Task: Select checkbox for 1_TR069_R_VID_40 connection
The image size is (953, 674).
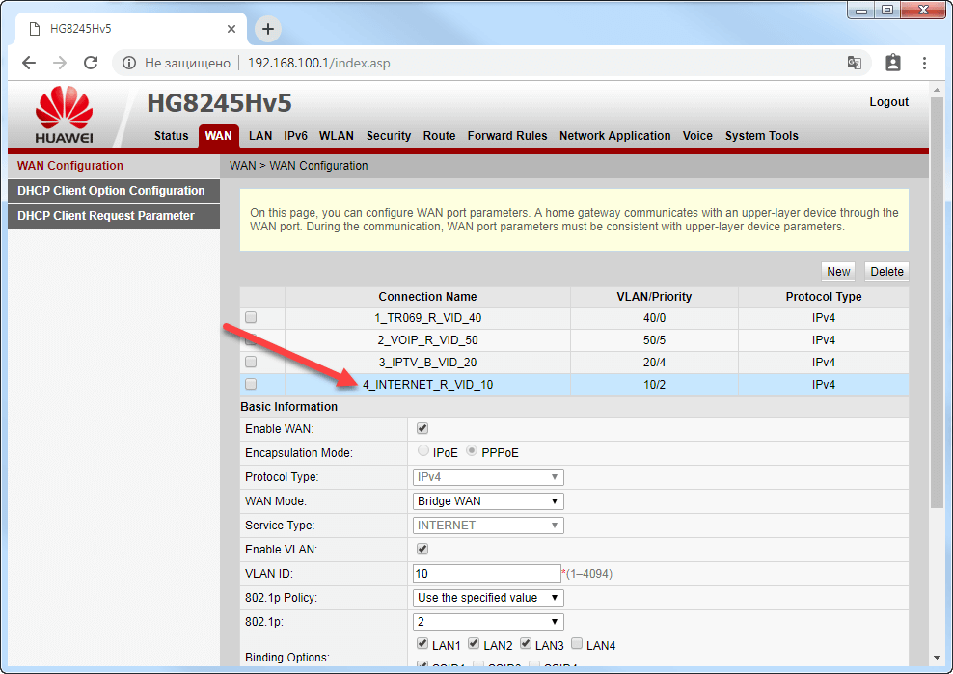Action: click(251, 317)
